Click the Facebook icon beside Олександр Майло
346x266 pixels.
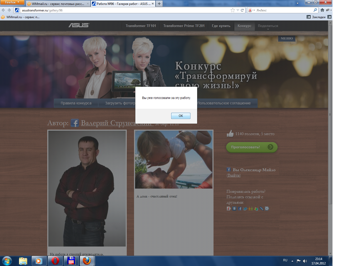tap(229, 169)
